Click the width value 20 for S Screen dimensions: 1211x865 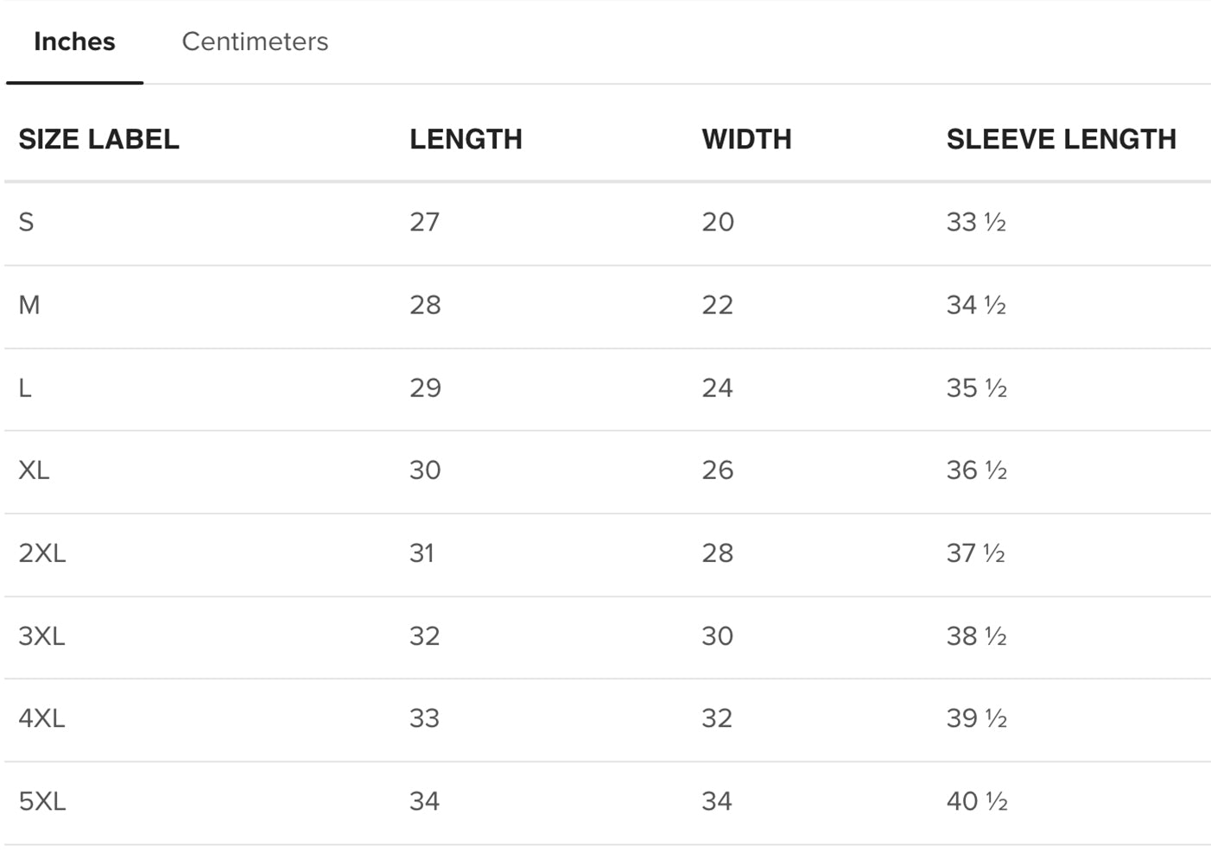[718, 222]
